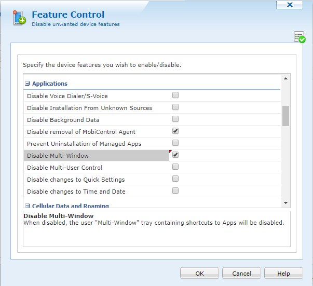This screenshot has width=313, height=286.
Task: Check Disable changes to Quick Settings
Action: (175, 179)
